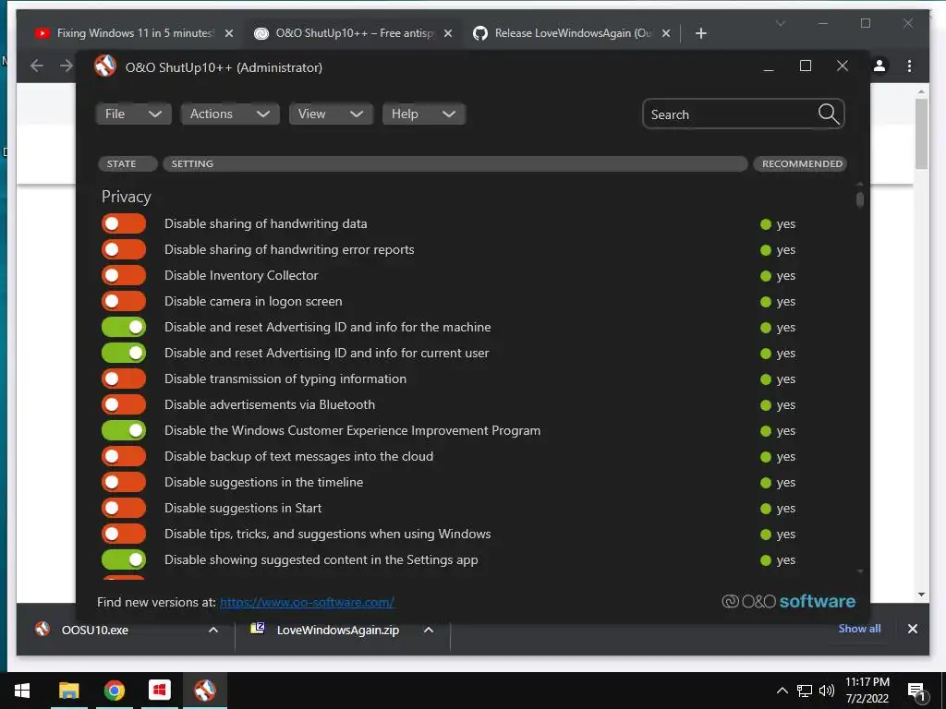Open a new Chrome tab with plus
Screen dimensions: 946x709
[x=700, y=33]
